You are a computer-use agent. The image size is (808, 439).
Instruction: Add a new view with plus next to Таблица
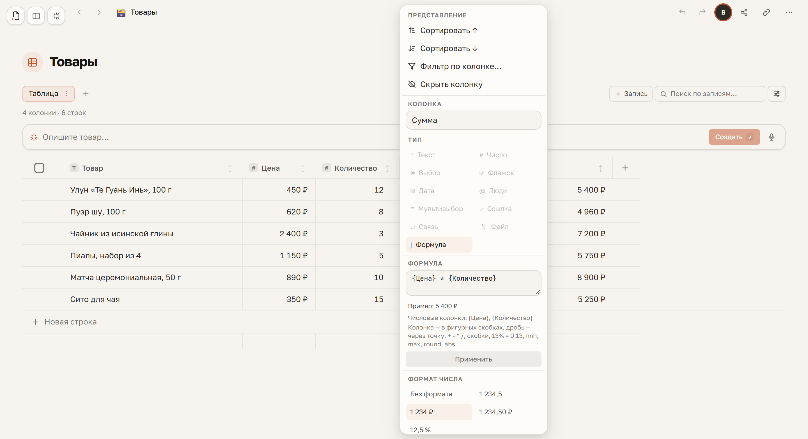(86, 93)
